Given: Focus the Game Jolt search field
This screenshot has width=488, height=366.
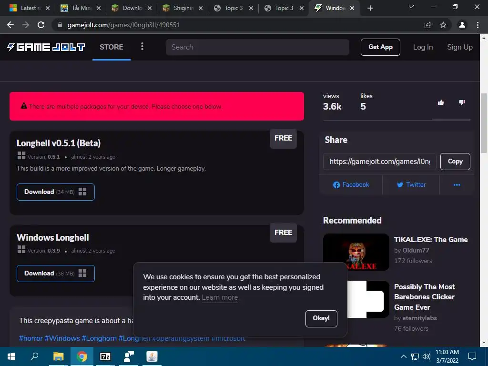Looking at the screenshot, I should coord(257,47).
